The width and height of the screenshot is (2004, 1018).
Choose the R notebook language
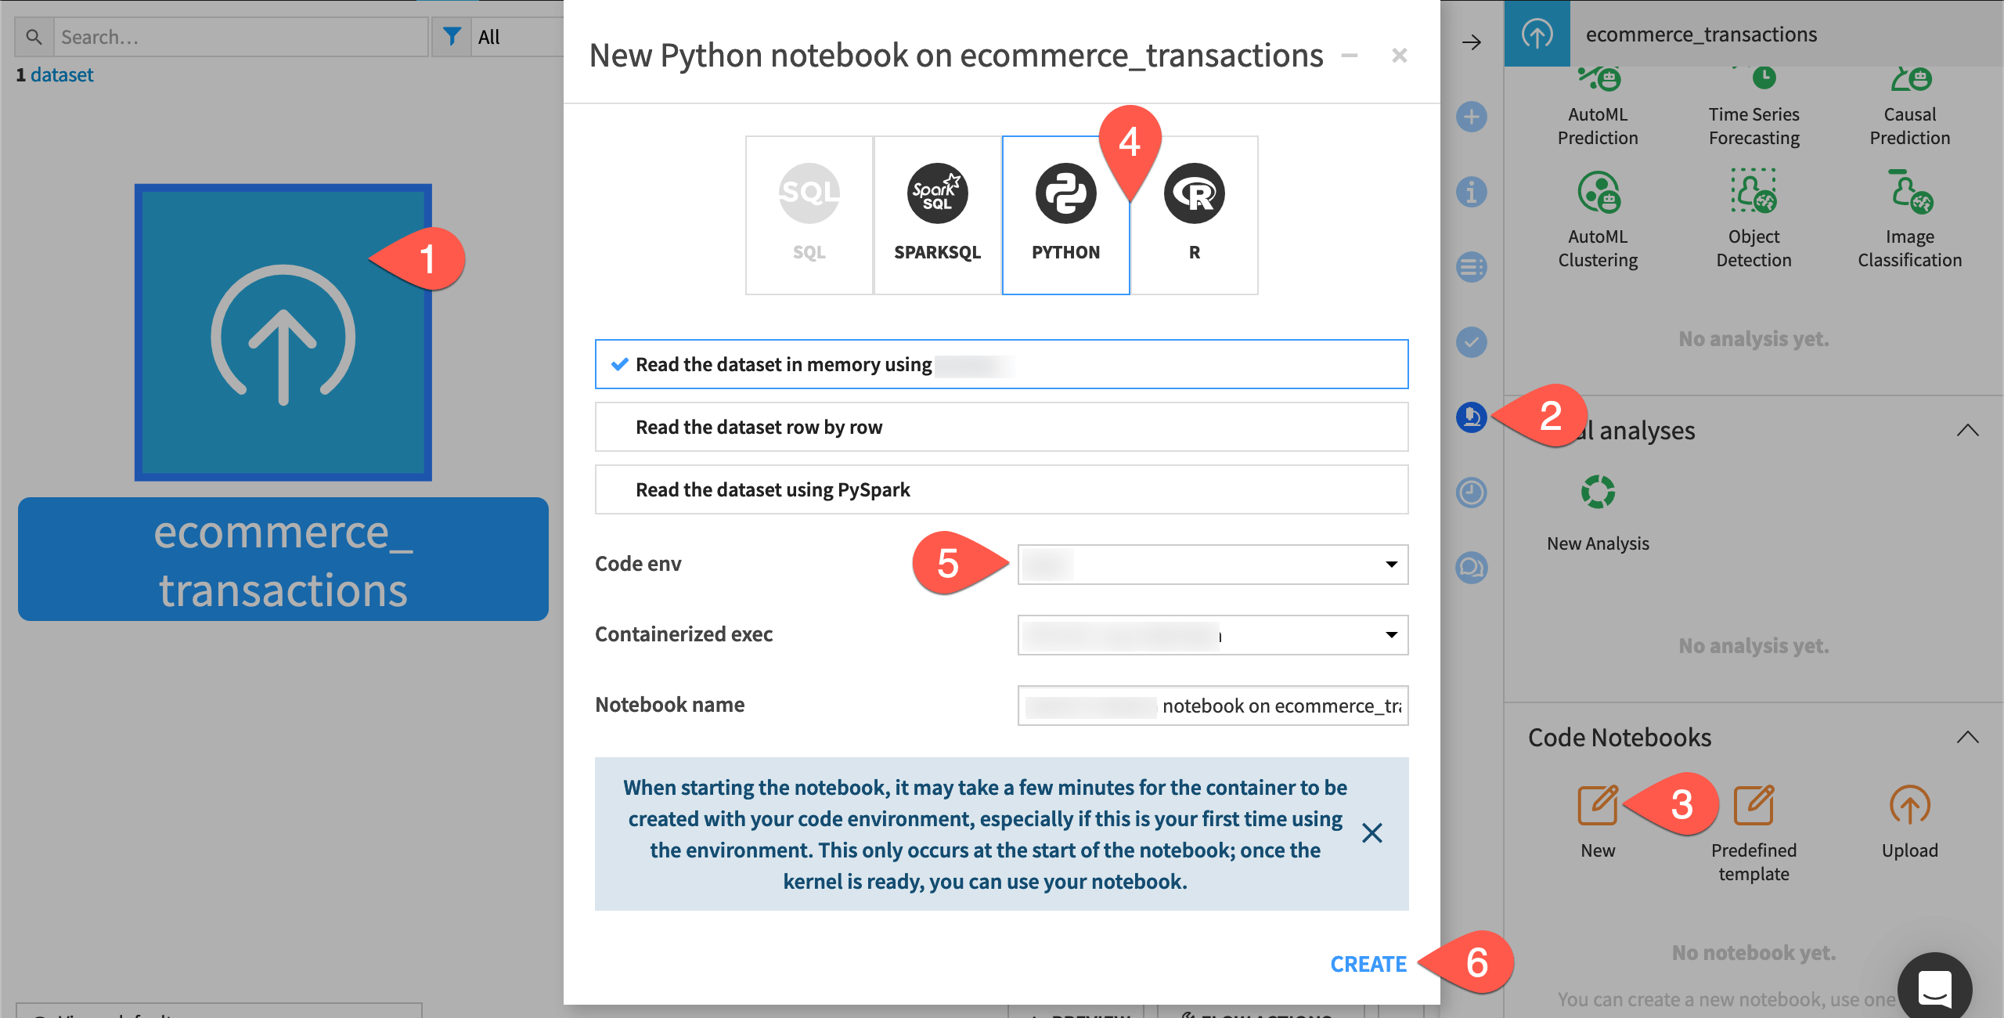1194,215
